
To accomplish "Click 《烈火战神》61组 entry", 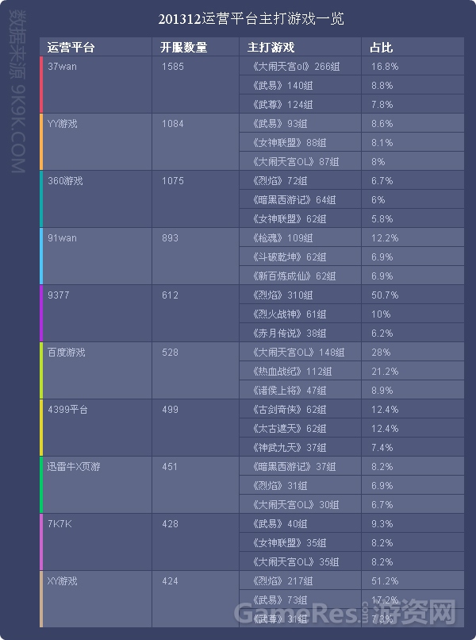I will click(289, 314).
